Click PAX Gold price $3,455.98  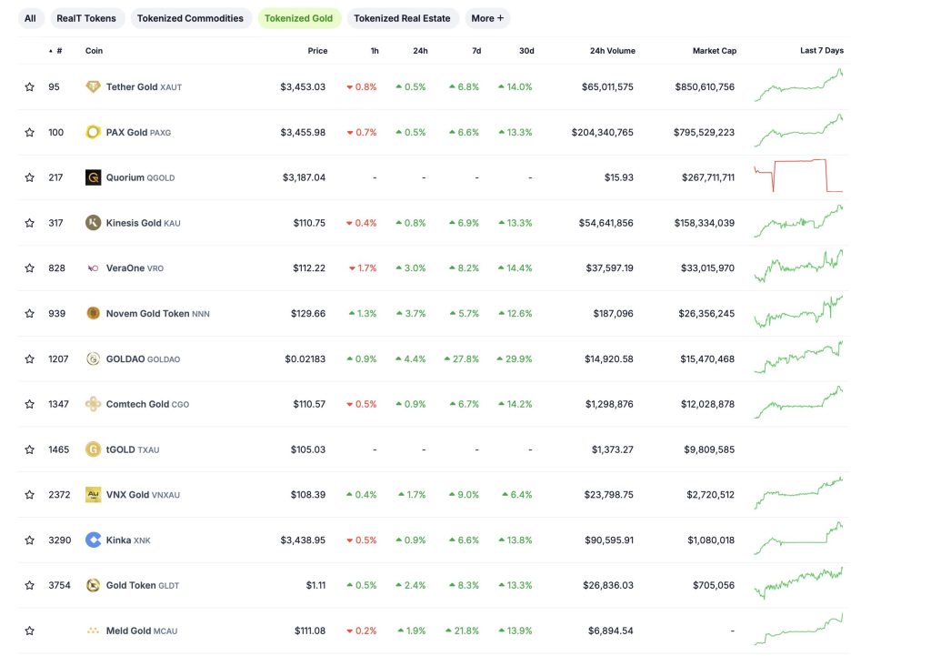[x=303, y=132]
